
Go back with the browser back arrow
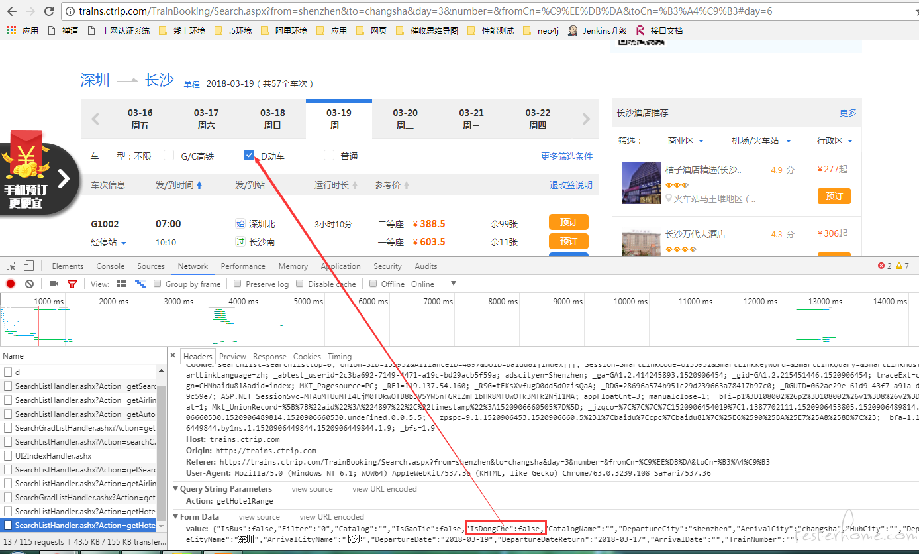[13, 11]
